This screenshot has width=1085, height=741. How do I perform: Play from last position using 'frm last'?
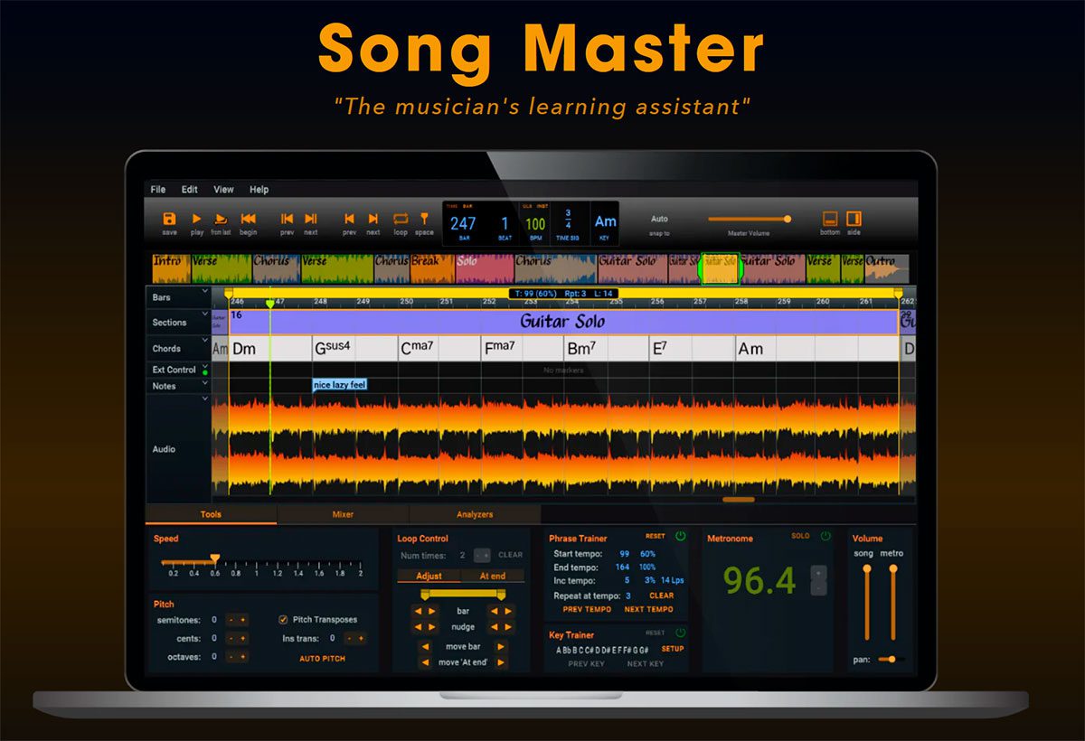pyautogui.click(x=221, y=219)
